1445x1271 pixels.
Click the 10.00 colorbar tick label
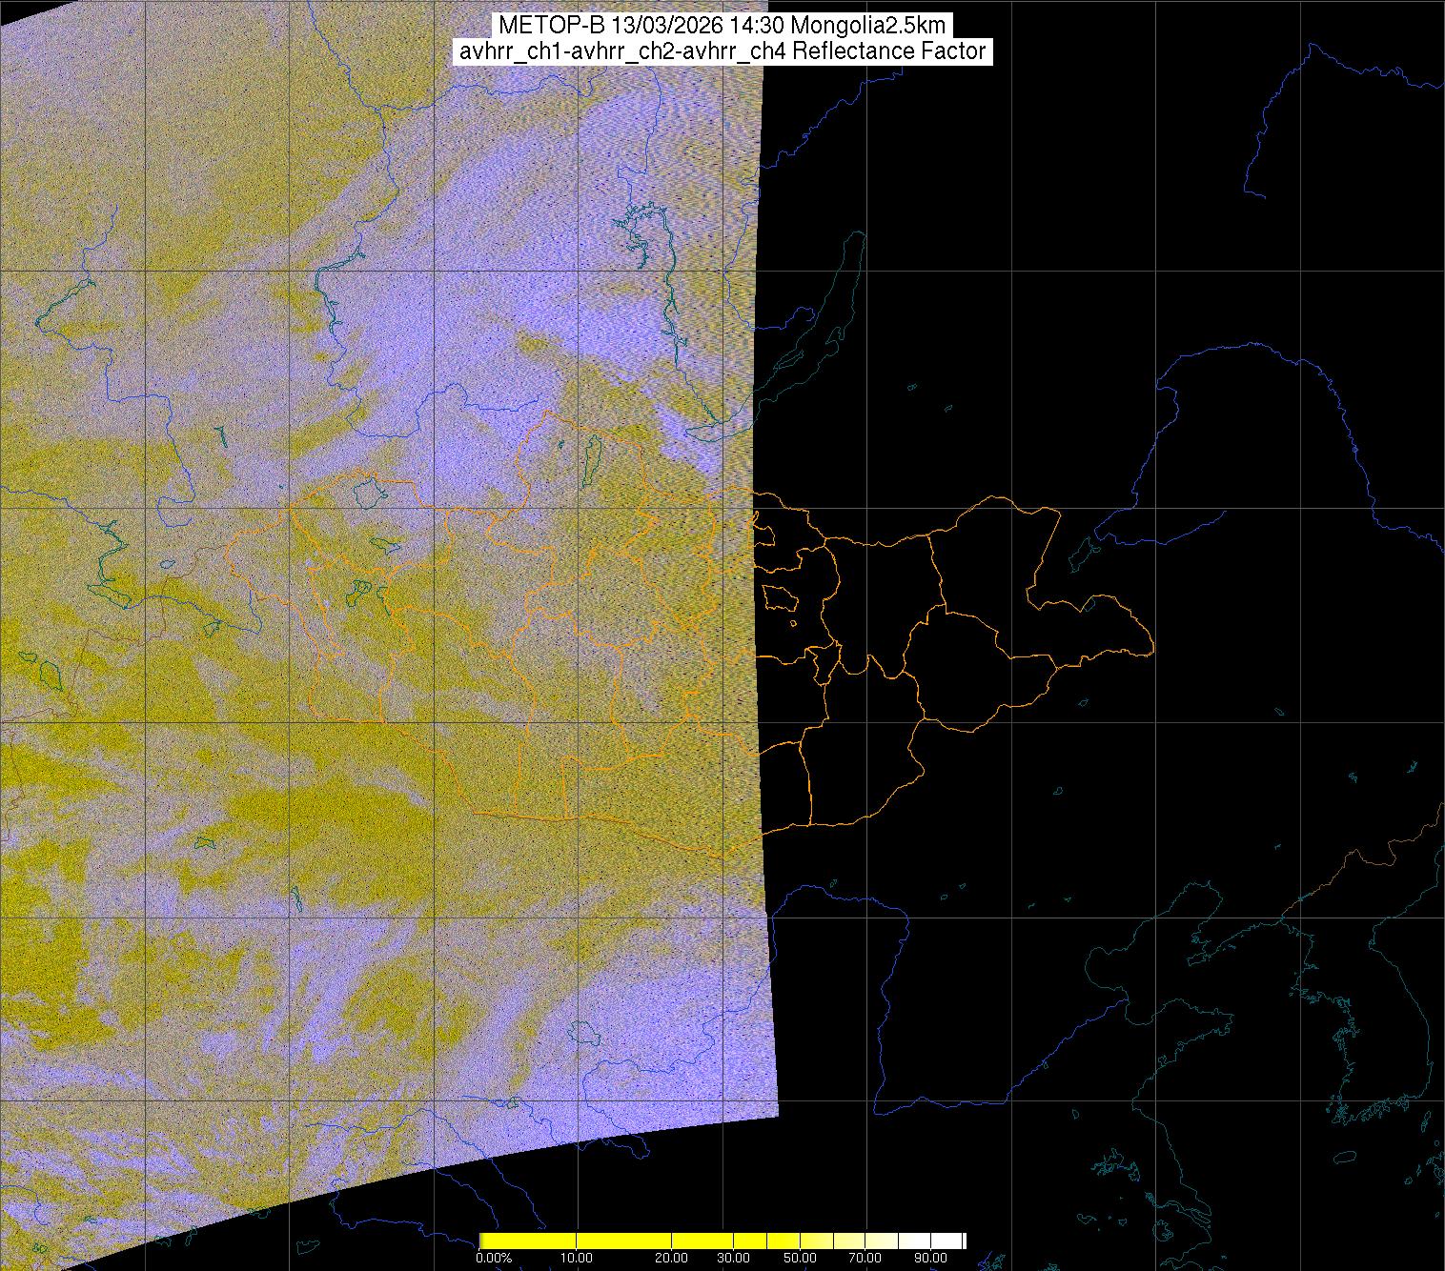pos(577,1258)
